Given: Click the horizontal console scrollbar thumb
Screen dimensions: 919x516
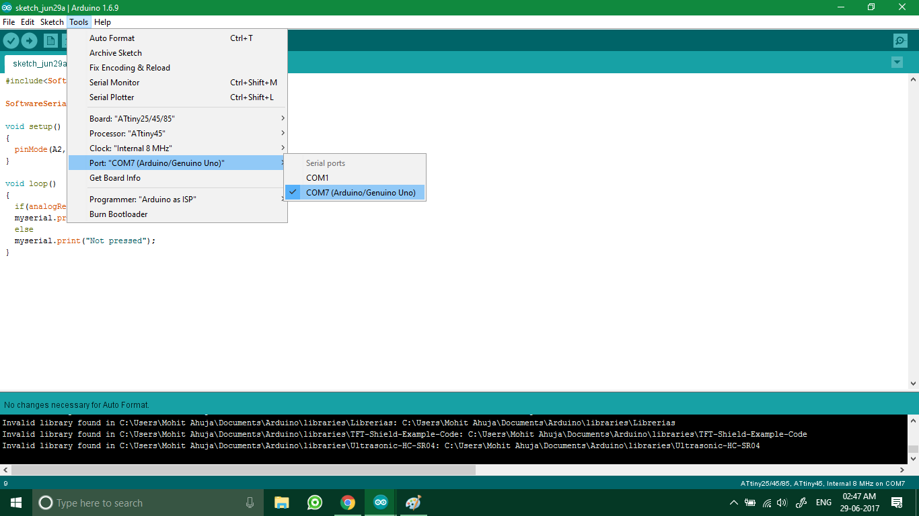Looking at the screenshot, I should [243, 470].
